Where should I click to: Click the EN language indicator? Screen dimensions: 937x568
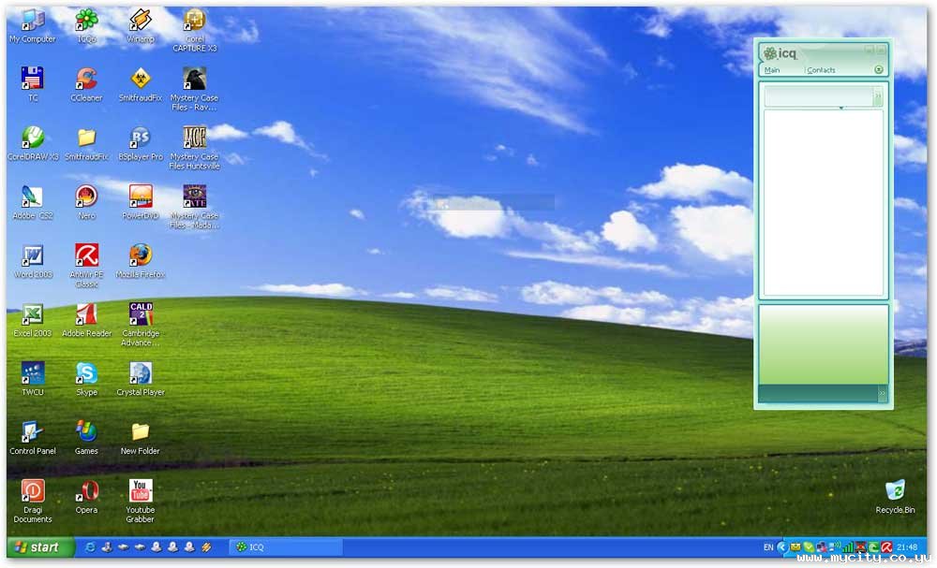click(768, 546)
